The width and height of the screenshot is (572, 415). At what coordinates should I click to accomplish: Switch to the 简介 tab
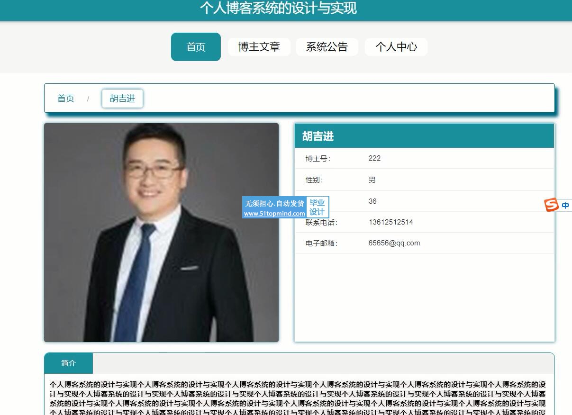69,363
